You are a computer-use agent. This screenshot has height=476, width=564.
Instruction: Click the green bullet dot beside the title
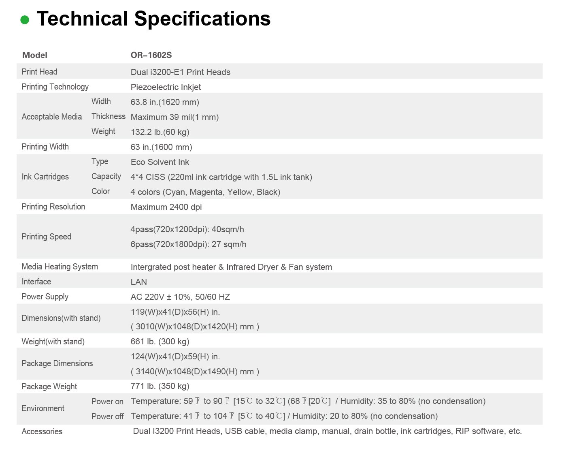pyautogui.click(x=25, y=19)
